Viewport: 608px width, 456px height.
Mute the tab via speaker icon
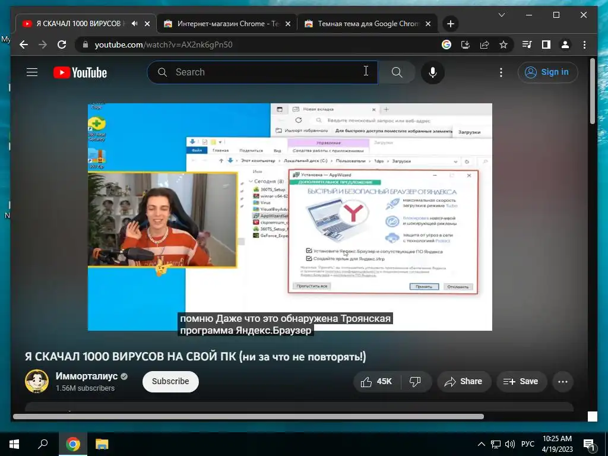tap(135, 24)
